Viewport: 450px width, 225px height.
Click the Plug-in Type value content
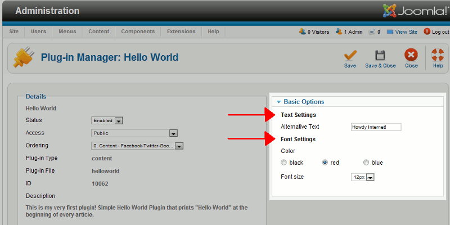point(102,159)
